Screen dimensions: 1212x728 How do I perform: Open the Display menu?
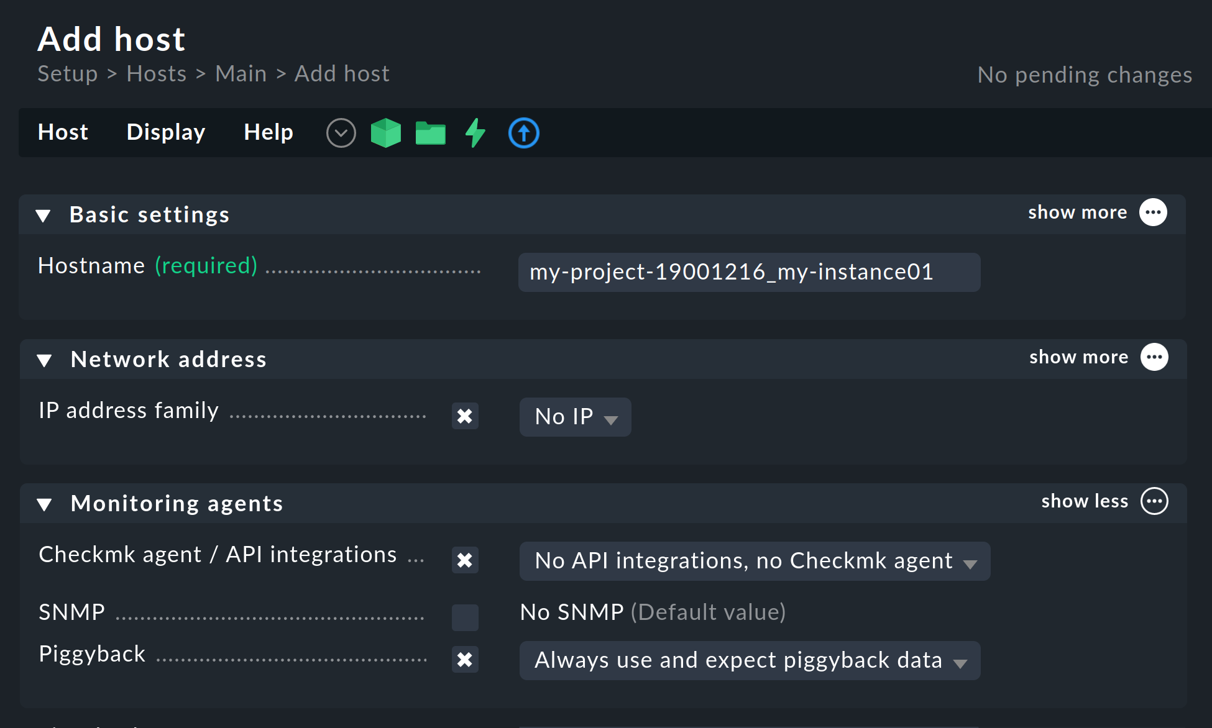(x=165, y=132)
